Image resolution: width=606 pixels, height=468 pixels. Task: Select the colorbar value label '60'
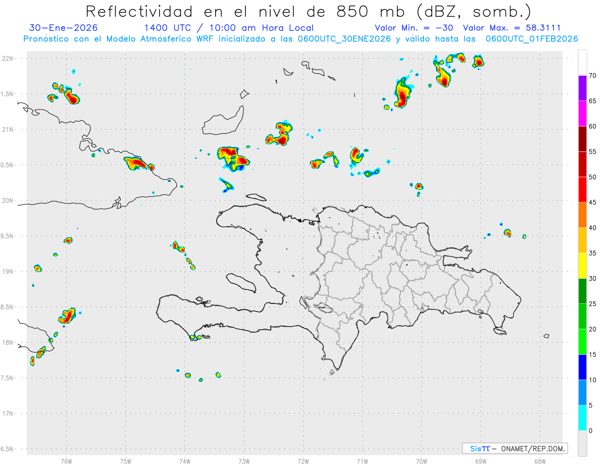pos(593,126)
